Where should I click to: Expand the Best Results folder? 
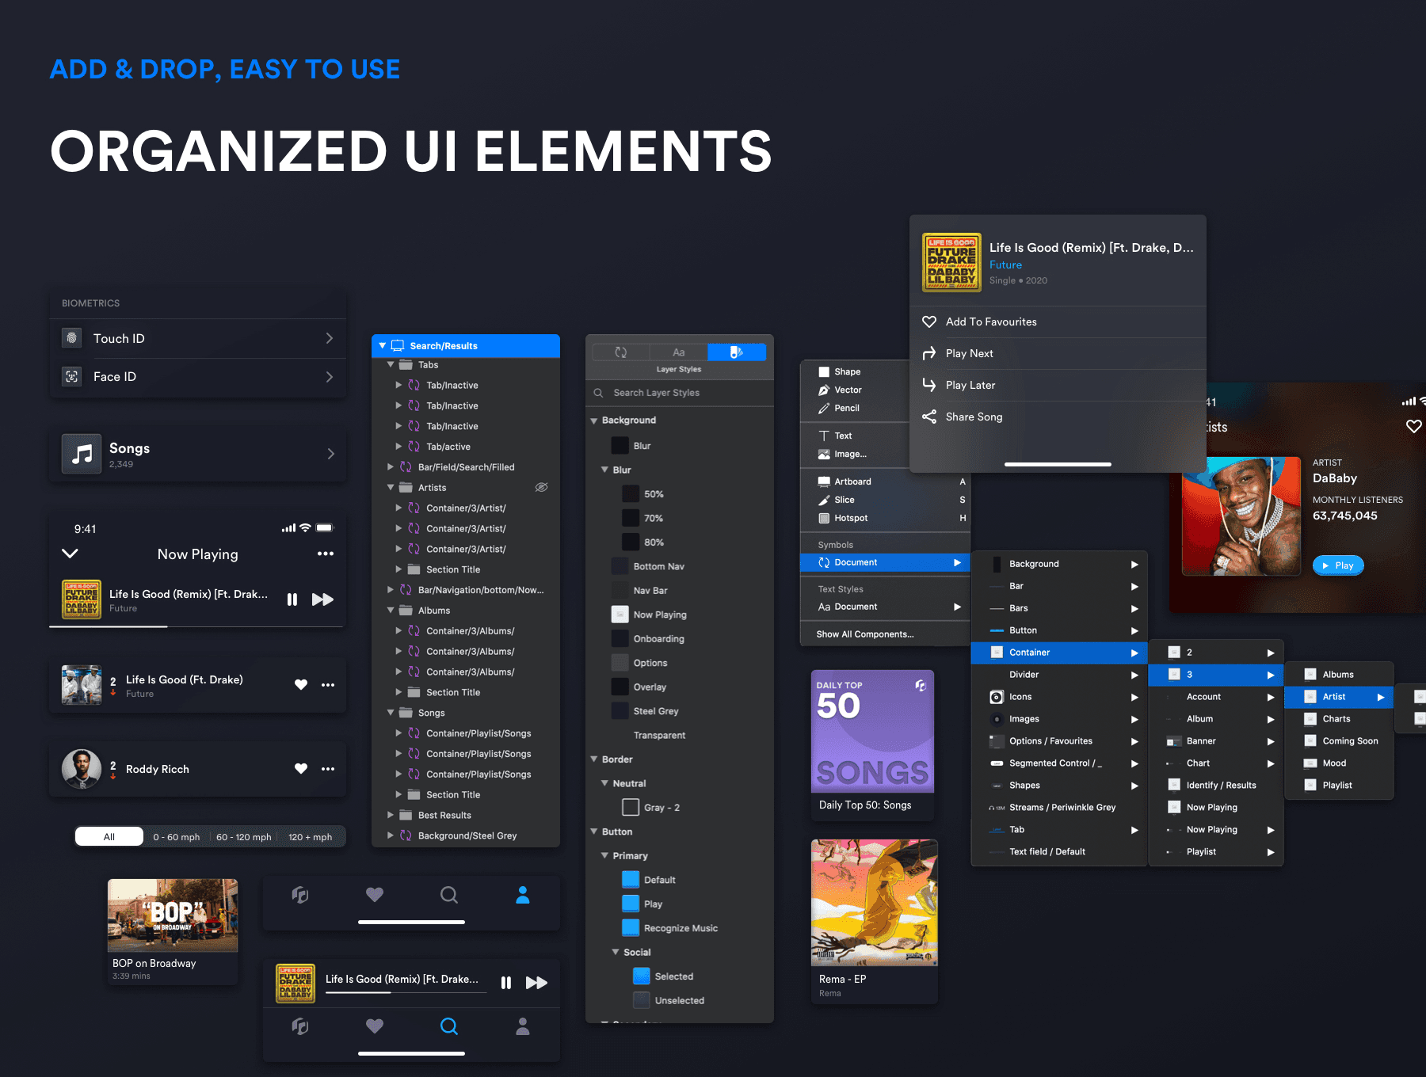pyautogui.click(x=391, y=815)
